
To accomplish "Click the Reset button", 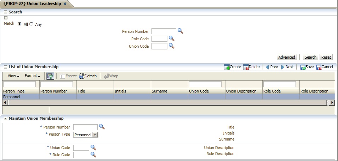I will 326,57.
